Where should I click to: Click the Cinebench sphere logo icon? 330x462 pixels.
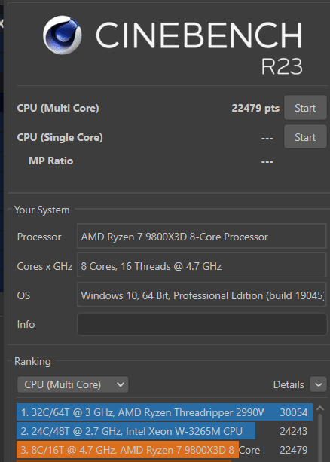click(x=63, y=35)
